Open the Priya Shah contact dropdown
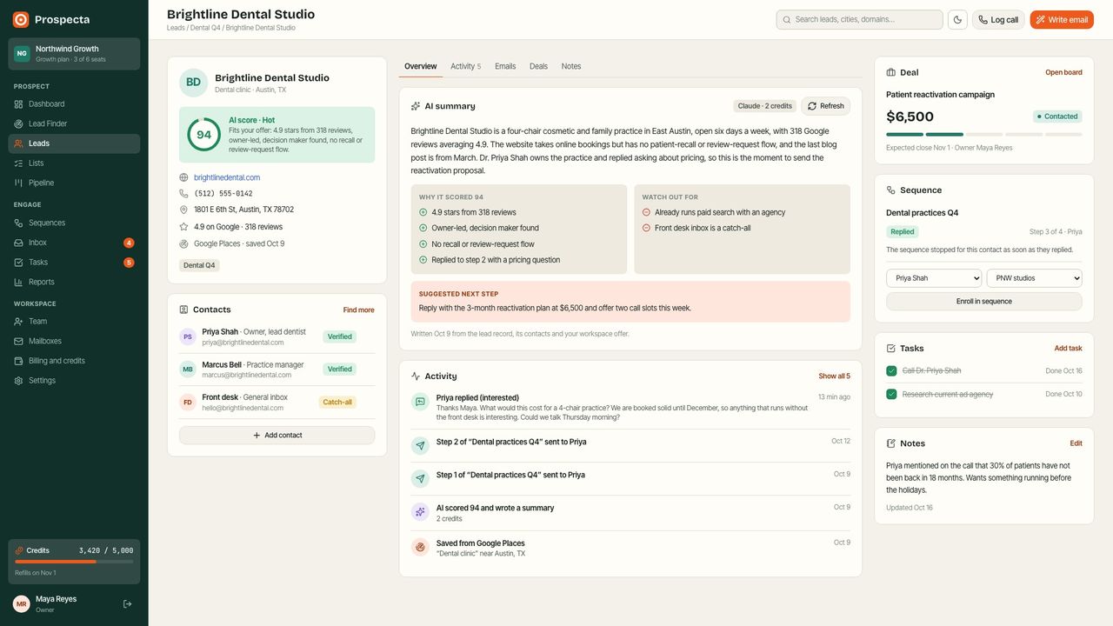The width and height of the screenshot is (1113, 626). 934,278
